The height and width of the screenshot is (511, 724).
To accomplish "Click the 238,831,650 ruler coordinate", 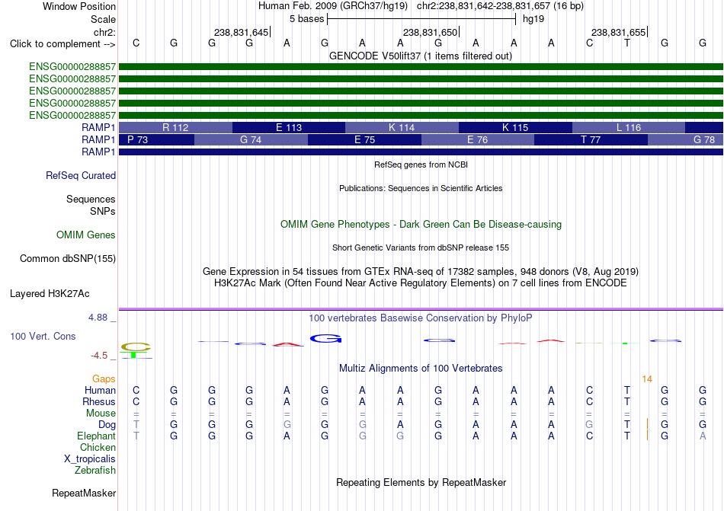I will pos(430,32).
